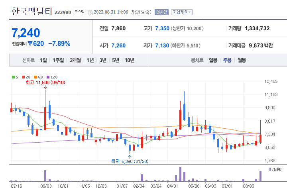The image size is (287, 196).
Task: Click the purple 120 moving average legend swatch
Action: click(48, 77)
